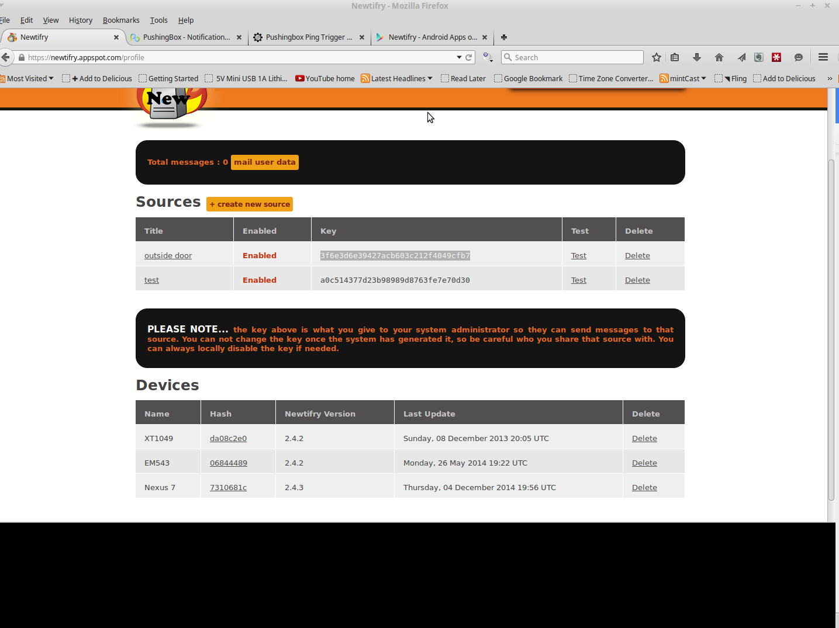Close the Newtifry - Android Apps tab
839x628 pixels.
(485, 37)
